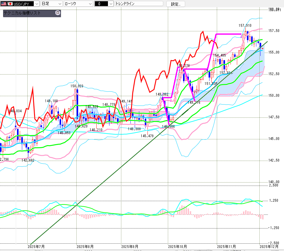Select the 150.923 peak price label
284x251 pixels.
pyautogui.click(x=77, y=86)
